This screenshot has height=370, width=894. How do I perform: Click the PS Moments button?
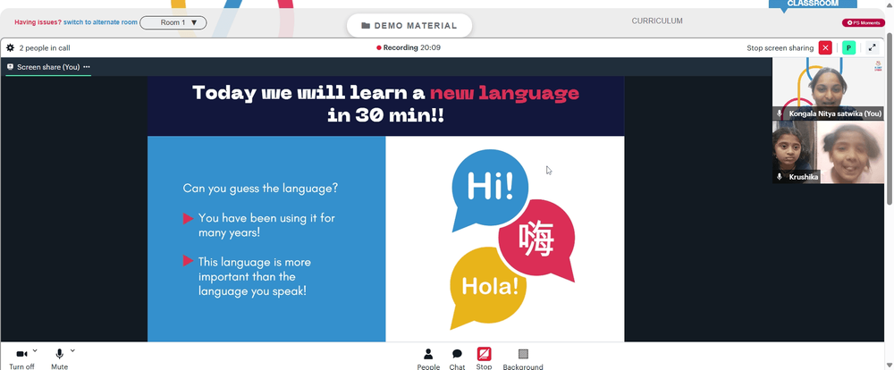tap(864, 23)
